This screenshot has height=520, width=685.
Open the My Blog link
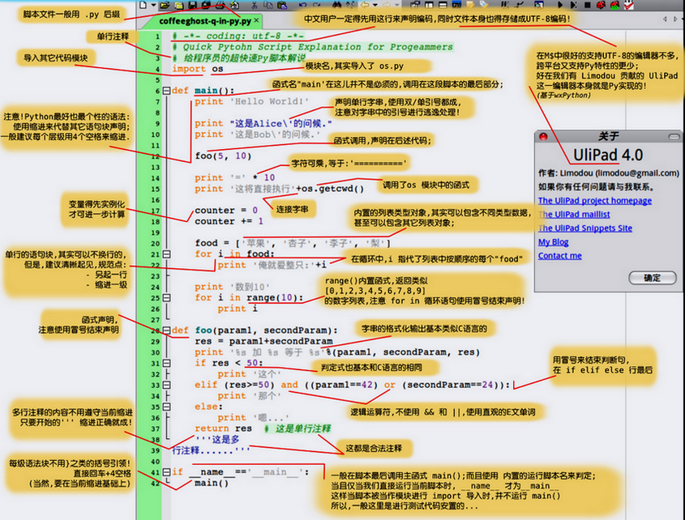(x=553, y=241)
